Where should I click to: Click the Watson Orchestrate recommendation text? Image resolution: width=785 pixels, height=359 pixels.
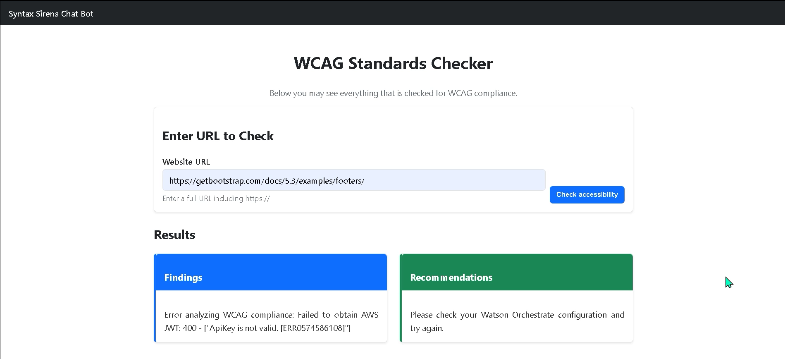click(x=516, y=321)
